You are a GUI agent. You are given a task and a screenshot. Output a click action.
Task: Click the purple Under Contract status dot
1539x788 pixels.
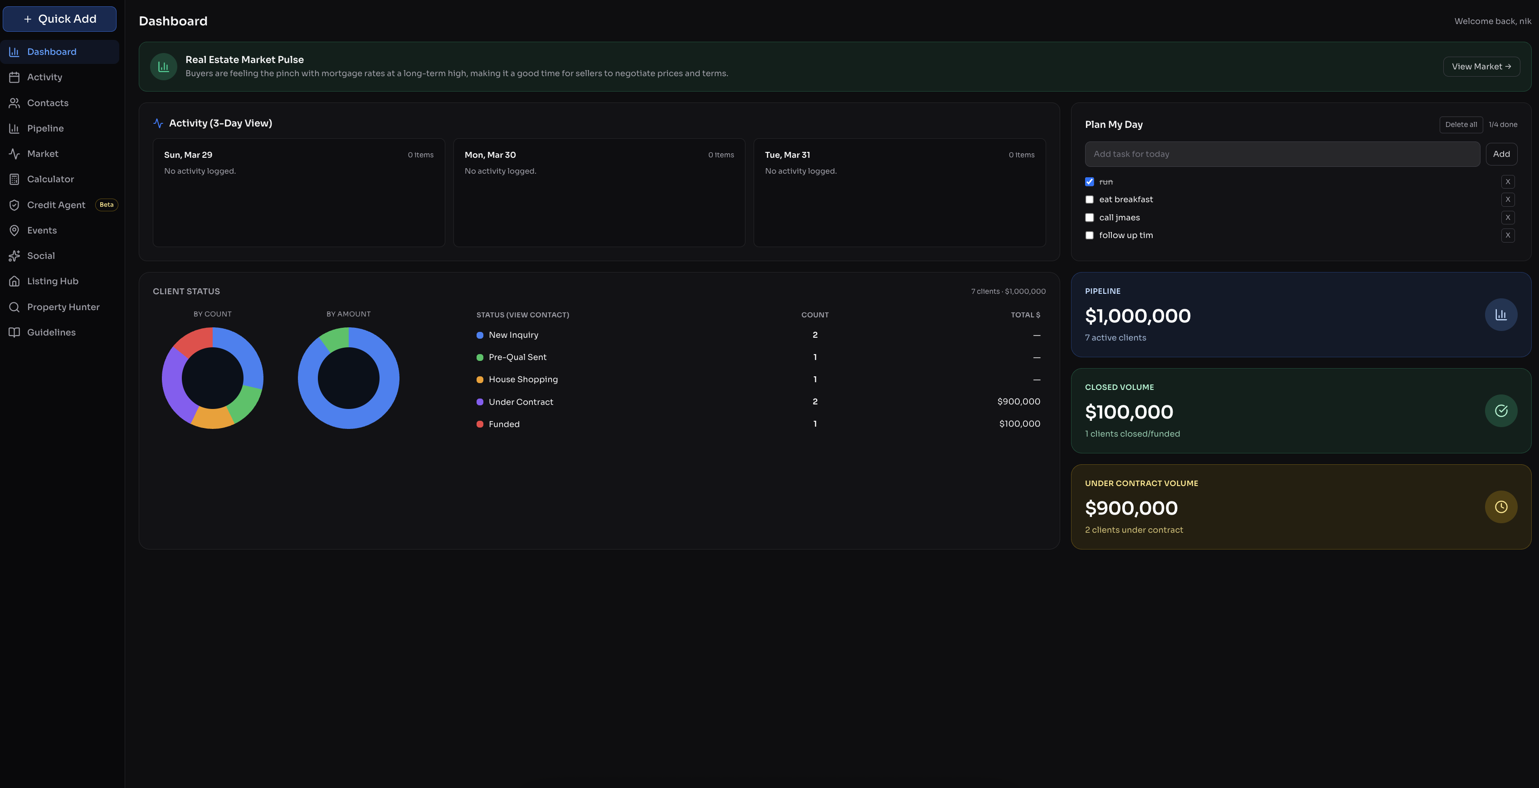tap(480, 401)
